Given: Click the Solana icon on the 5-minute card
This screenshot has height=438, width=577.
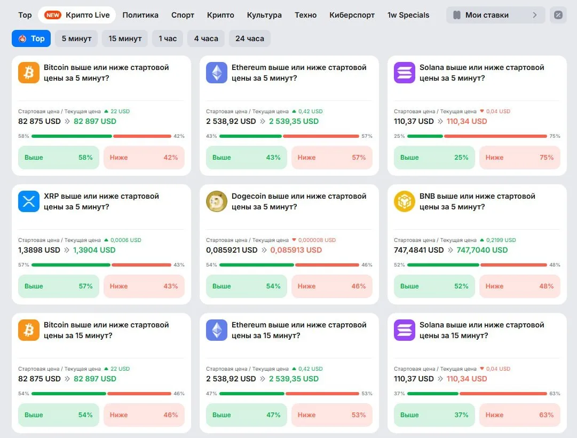Looking at the screenshot, I should 405,73.
